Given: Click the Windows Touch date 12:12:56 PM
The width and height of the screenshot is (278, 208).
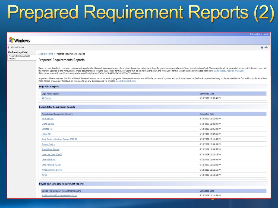Looking at the screenshot, I should pyautogui.click(x=210, y=196).
